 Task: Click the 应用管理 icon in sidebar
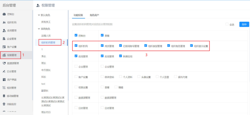(4, 31)
